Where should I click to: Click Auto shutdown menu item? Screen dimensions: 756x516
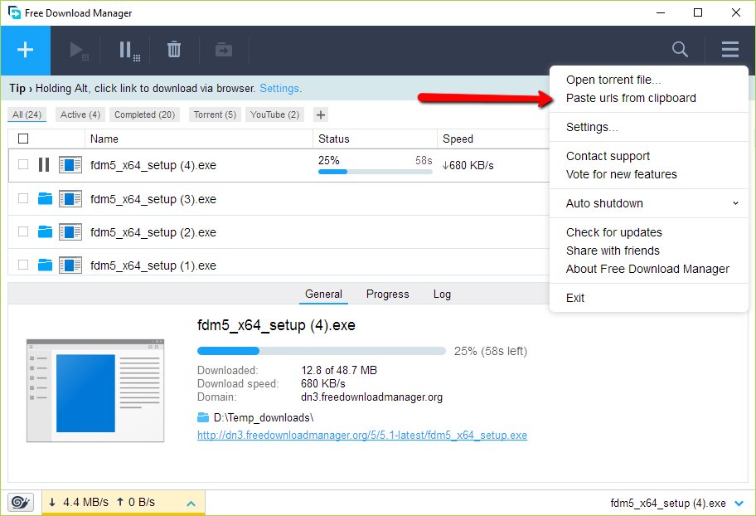604,203
